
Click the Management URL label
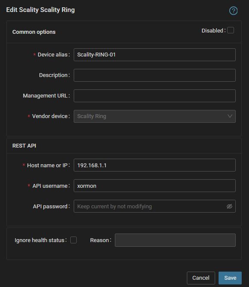[x=45, y=96]
